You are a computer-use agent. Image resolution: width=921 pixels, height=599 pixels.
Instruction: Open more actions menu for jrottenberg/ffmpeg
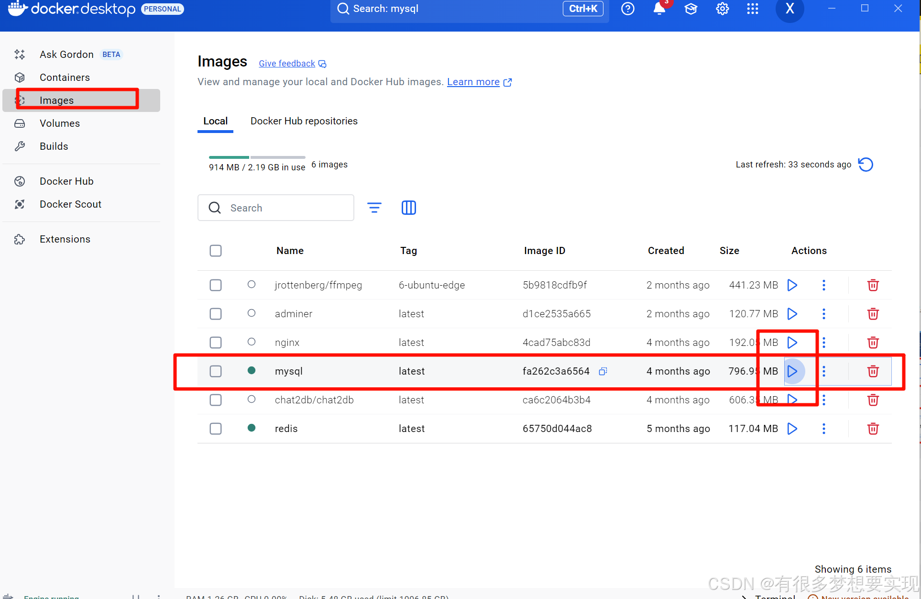click(x=823, y=285)
